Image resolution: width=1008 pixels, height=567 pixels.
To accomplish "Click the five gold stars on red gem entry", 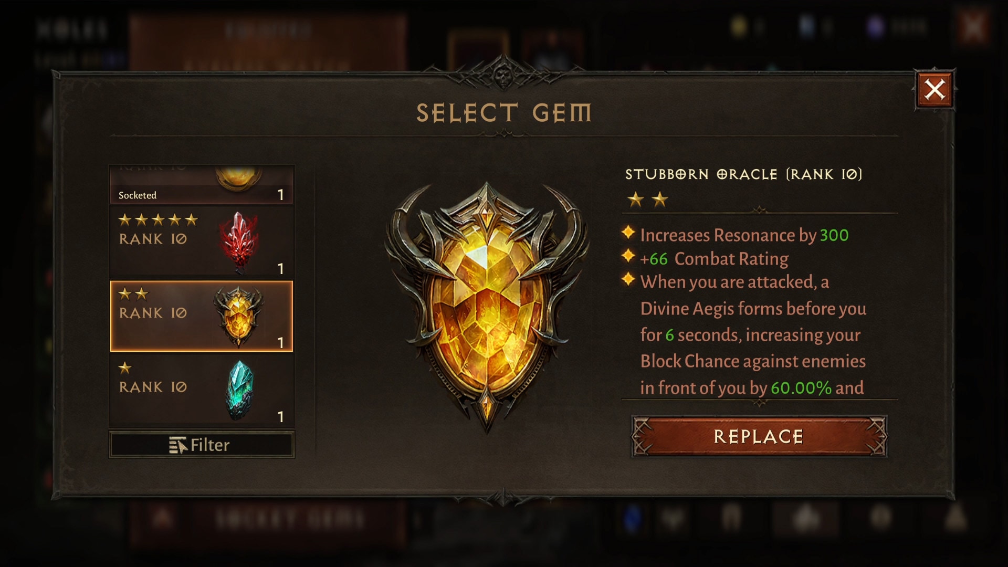I will 158,219.
